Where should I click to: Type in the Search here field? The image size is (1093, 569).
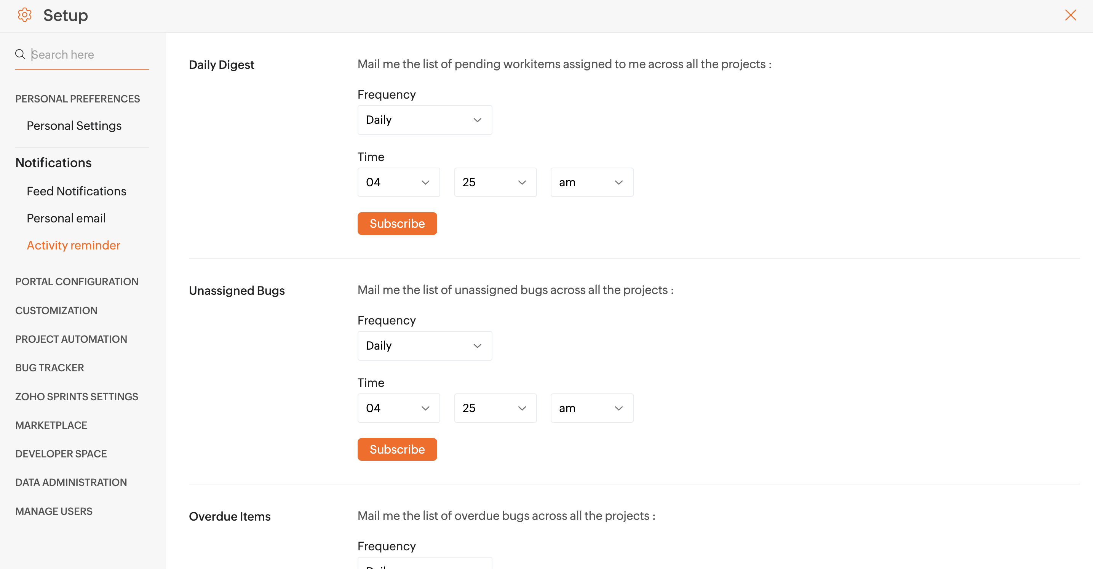click(89, 55)
